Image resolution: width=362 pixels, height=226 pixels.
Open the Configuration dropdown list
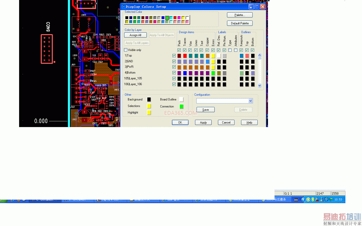point(250,101)
